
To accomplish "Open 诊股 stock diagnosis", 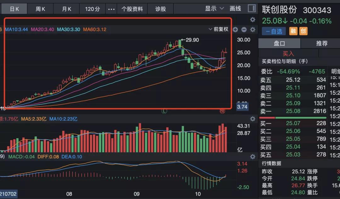I will pos(161,8).
